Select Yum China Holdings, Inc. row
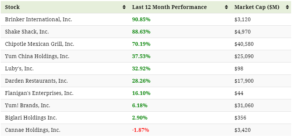 (x=146, y=56)
